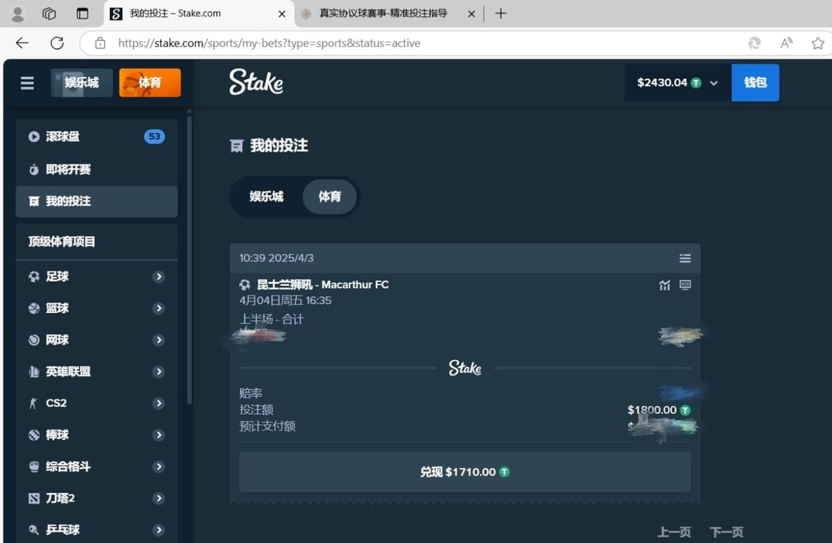View site info lock icon
Screen dimensions: 832x543
(x=100, y=43)
